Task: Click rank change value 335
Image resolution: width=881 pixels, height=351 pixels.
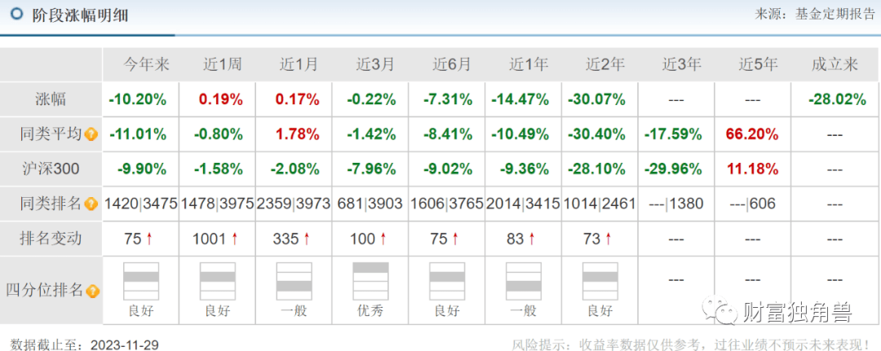Action: (286, 239)
